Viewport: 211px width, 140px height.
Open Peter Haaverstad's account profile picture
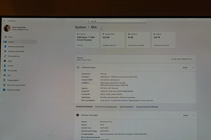point(7,28)
